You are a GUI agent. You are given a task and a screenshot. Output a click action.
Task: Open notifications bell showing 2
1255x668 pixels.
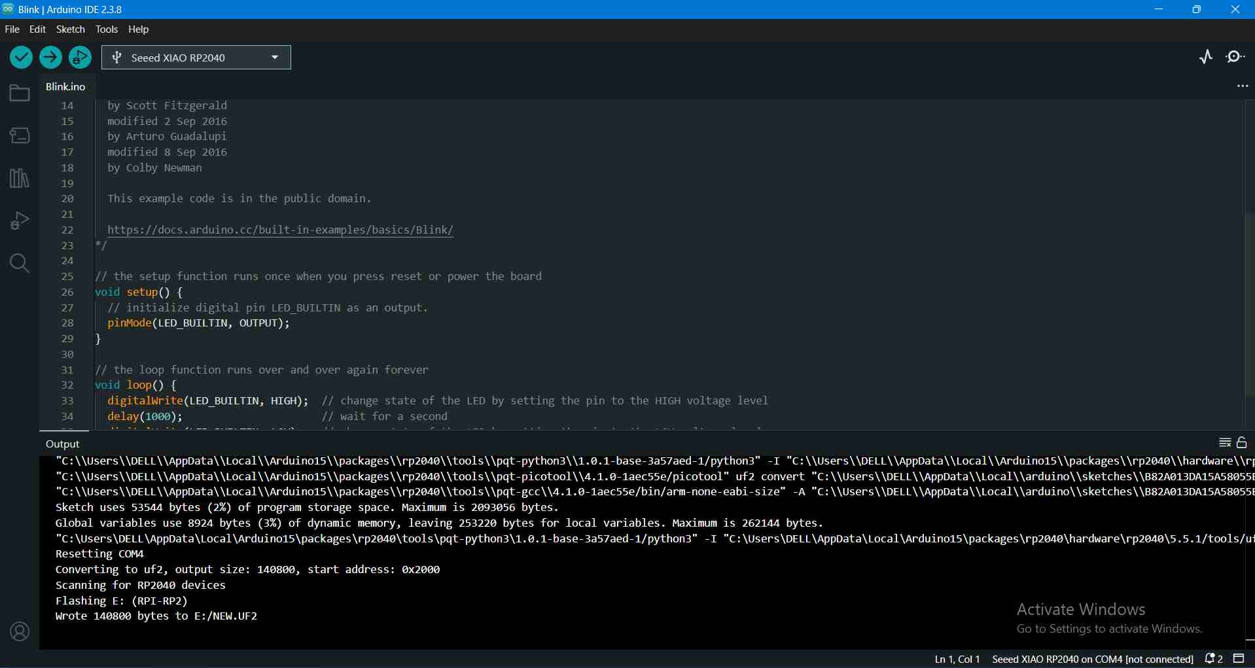click(1214, 659)
